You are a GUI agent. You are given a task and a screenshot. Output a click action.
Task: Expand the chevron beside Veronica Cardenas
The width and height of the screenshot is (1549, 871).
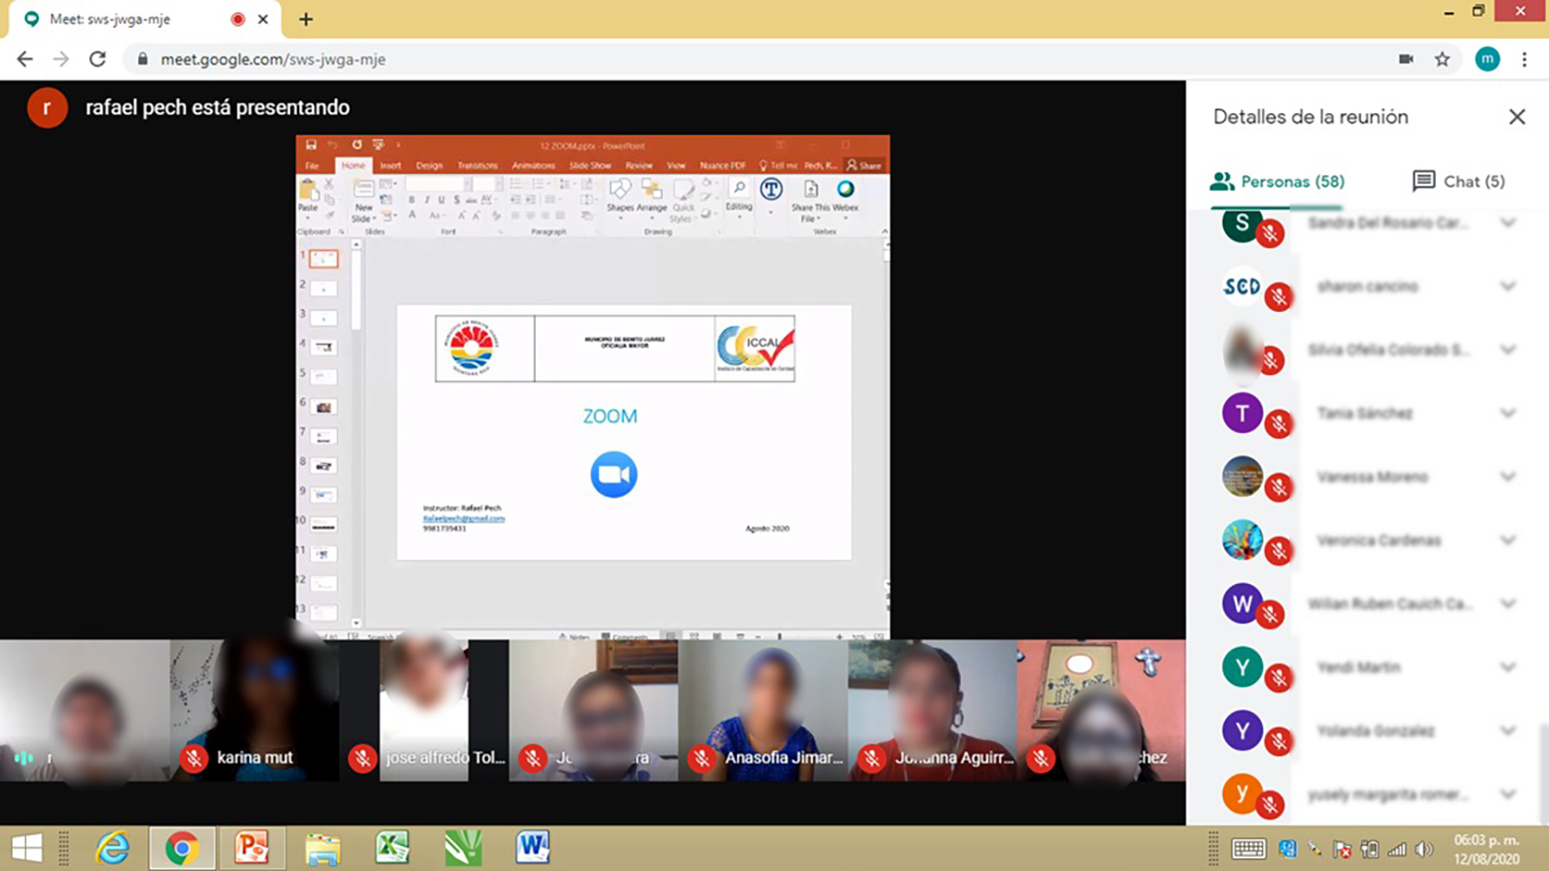(x=1507, y=540)
